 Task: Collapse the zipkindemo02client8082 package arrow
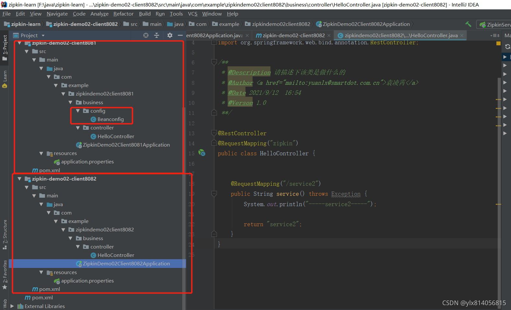[63, 230]
